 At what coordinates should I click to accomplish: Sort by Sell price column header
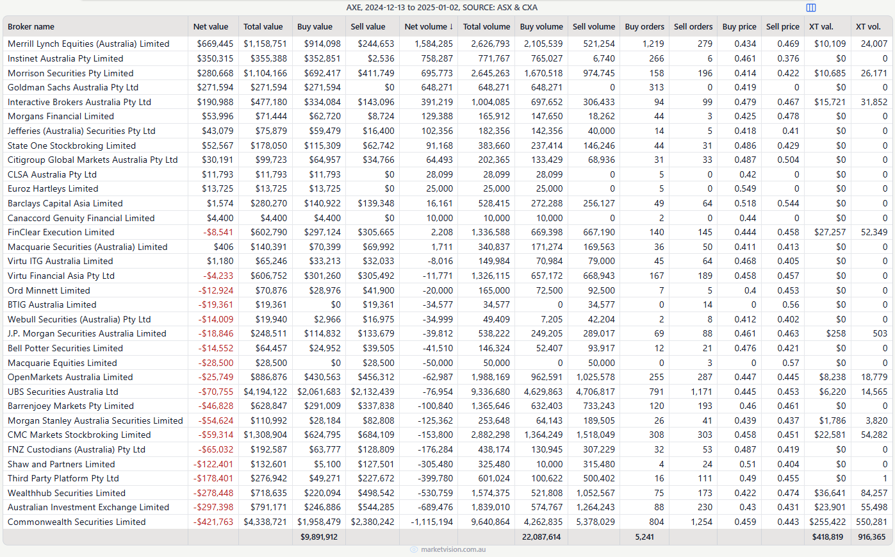[x=783, y=27]
